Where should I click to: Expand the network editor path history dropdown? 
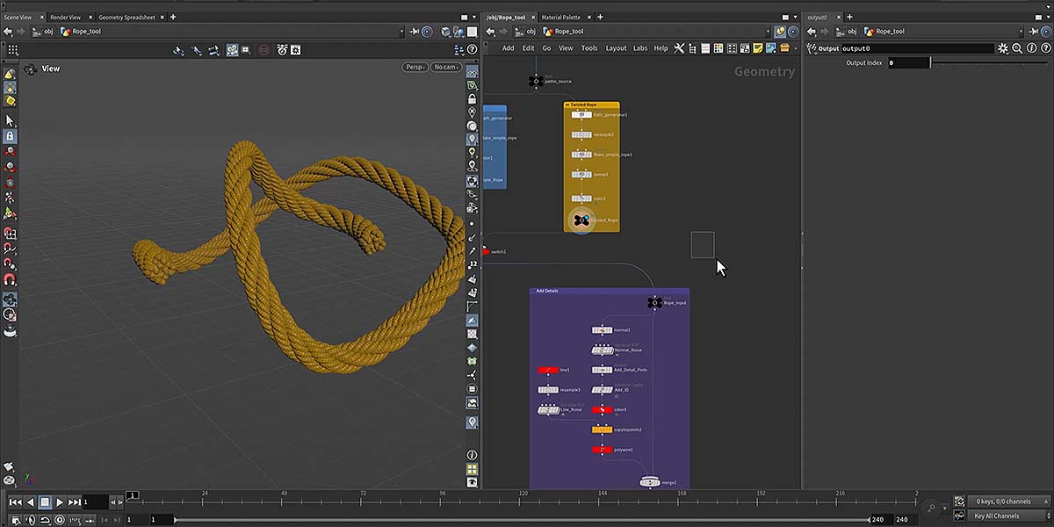767,32
